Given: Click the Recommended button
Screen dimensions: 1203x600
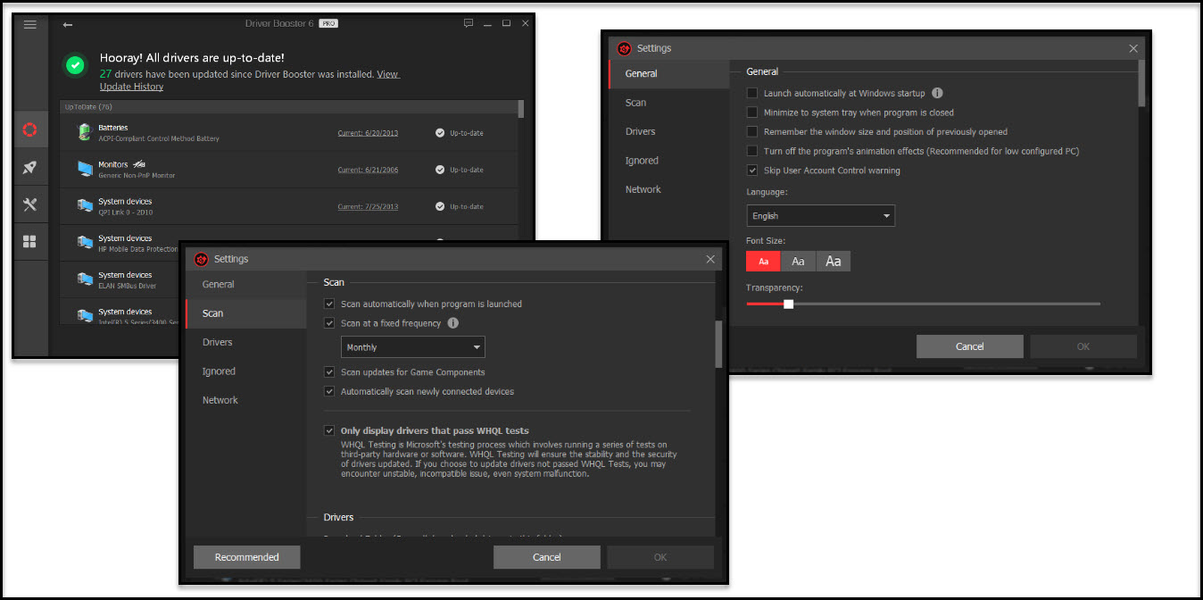Looking at the screenshot, I should (247, 557).
